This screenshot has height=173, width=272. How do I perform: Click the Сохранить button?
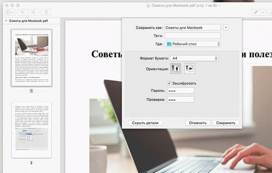(225, 123)
